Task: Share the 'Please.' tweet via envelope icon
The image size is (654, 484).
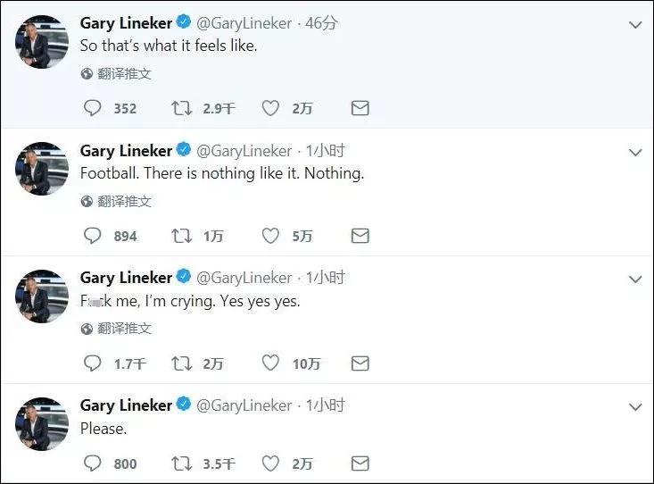Action: (360, 463)
